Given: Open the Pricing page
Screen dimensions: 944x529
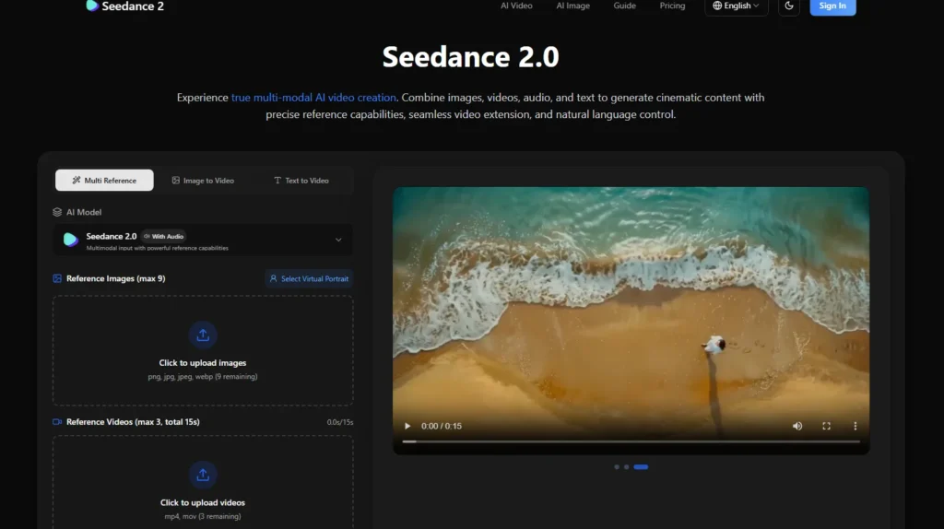Looking at the screenshot, I should pyautogui.click(x=672, y=6).
